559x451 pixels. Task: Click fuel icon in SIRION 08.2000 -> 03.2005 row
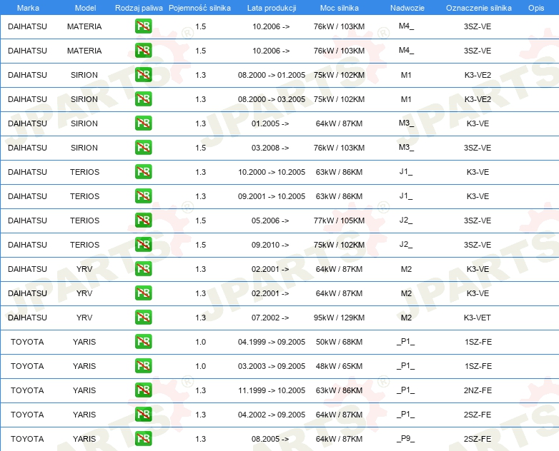click(x=143, y=99)
